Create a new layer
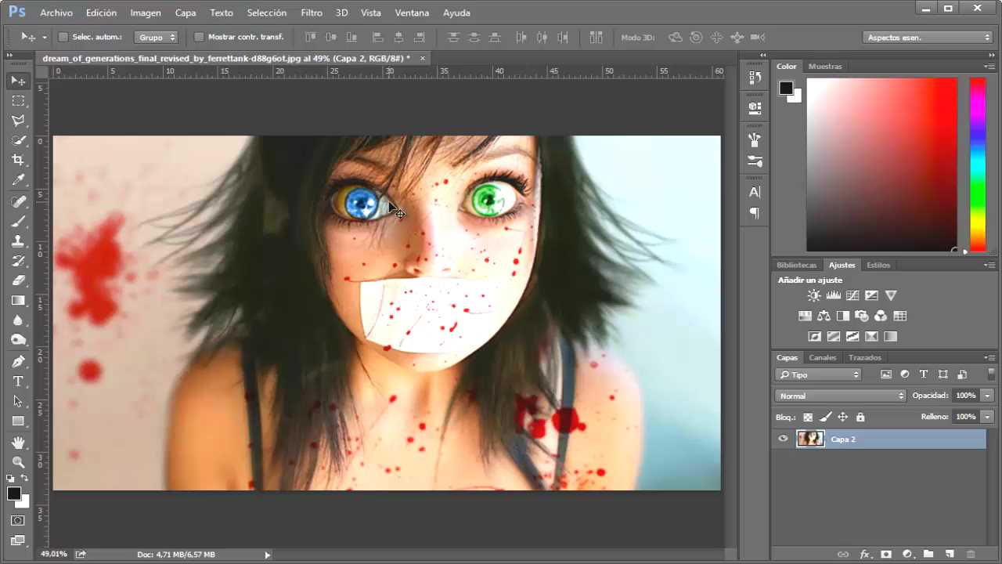Screen dimensions: 1002x564 (950, 554)
